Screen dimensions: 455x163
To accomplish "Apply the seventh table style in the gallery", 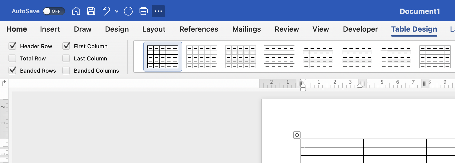I will tap(396, 57).
